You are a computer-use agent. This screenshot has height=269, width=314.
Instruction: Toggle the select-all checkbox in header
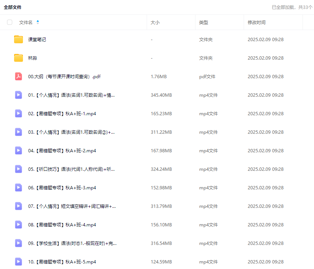click(10, 22)
